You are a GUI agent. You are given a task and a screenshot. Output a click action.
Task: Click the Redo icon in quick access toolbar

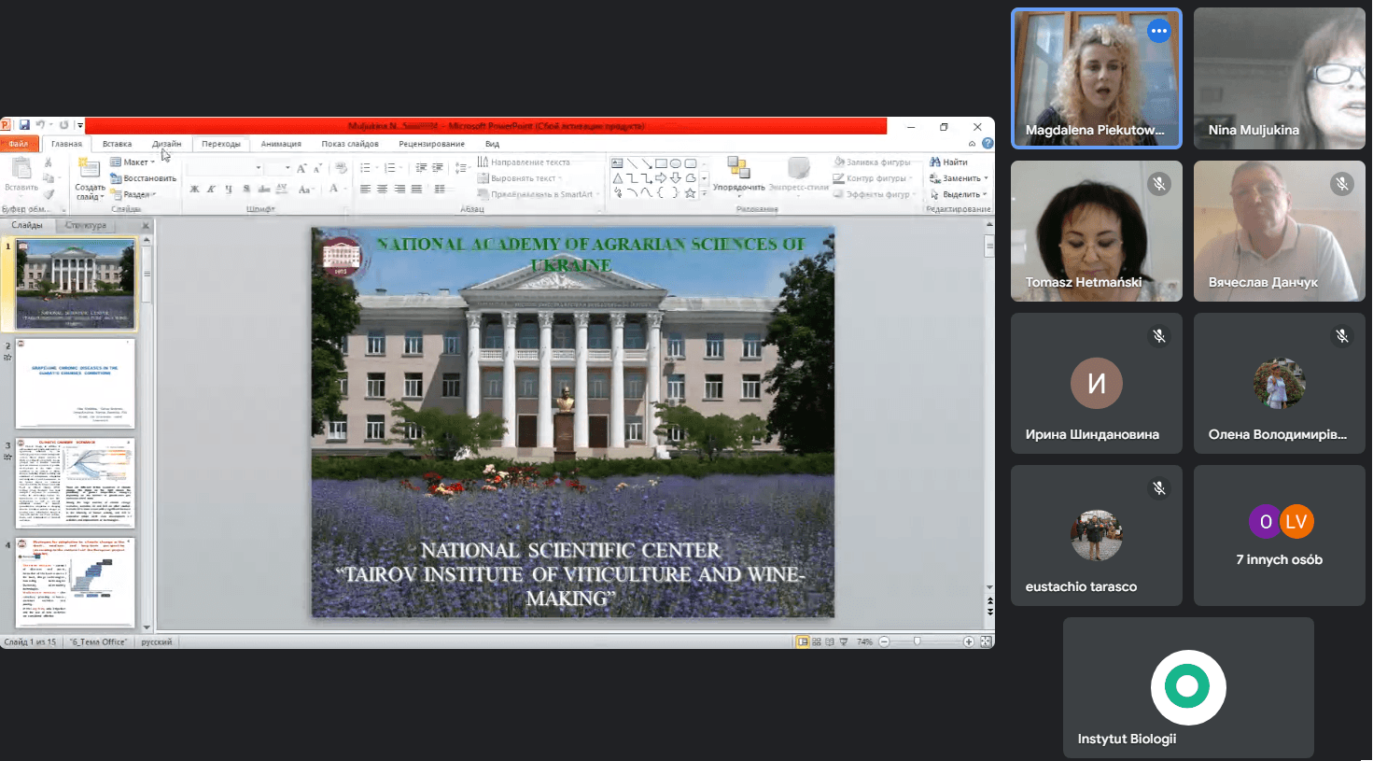(x=63, y=125)
